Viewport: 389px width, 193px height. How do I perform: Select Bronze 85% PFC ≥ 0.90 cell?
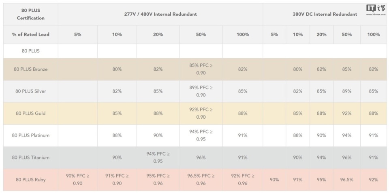click(201, 69)
